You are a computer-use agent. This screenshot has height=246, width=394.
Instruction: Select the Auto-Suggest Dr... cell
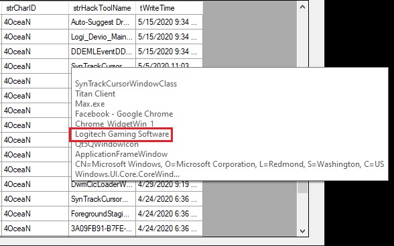click(103, 22)
